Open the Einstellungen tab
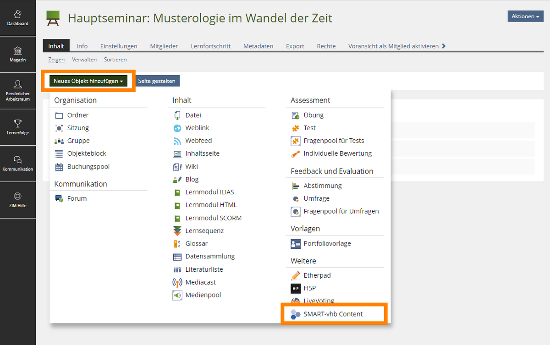 tap(119, 46)
